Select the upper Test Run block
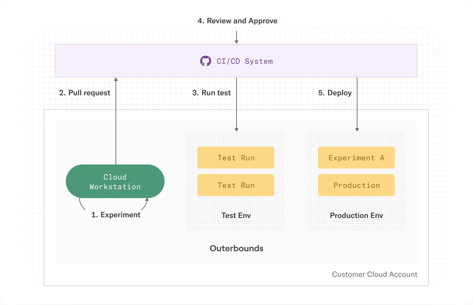This screenshot has width=473, height=305. point(236,158)
